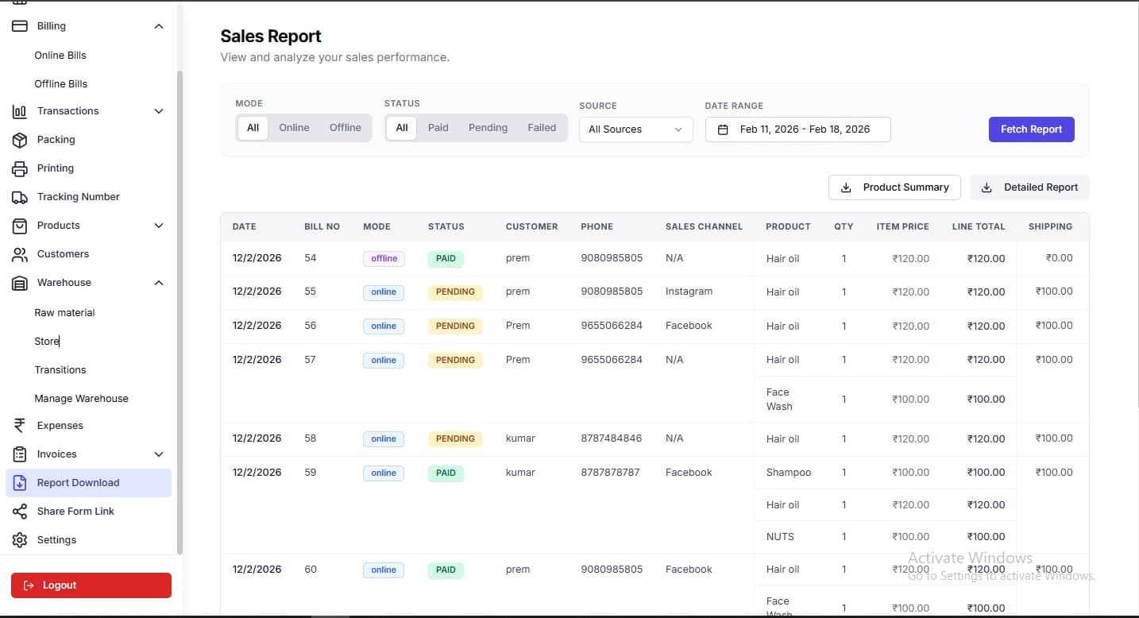The width and height of the screenshot is (1139, 618).
Task: Click the Packing box icon in sidebar
Action: click(20, 140)
